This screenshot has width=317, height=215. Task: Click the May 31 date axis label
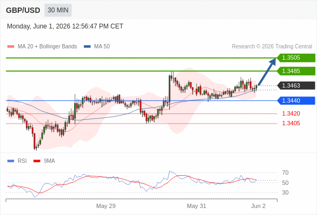point(196,206)
